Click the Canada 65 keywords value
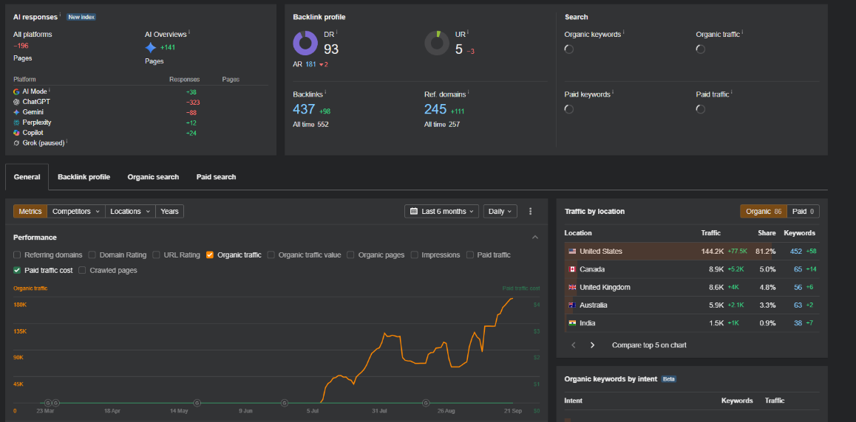The height and width of the screenshot is (422, 856). point(798,269)
